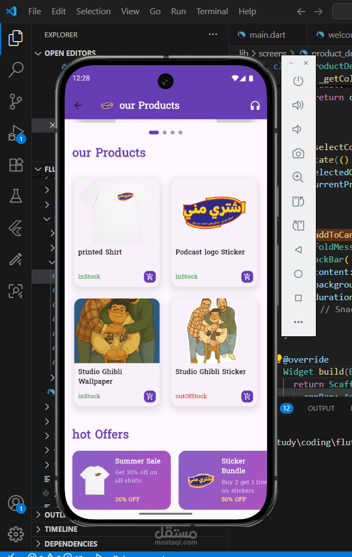
Task: Open the Selection menu
Action: coord(94,12)
